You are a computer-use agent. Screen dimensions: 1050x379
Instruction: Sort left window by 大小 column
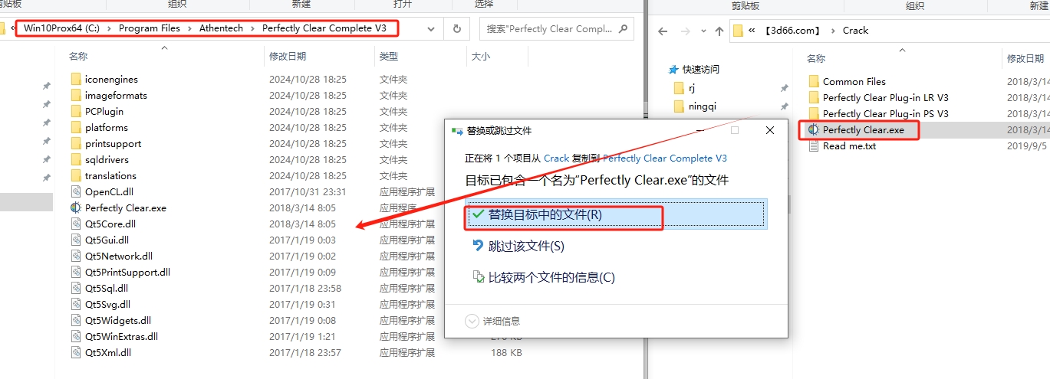(x=481, y=56)
